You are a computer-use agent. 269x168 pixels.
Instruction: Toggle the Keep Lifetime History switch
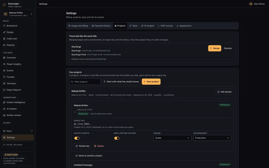[117, 138]
